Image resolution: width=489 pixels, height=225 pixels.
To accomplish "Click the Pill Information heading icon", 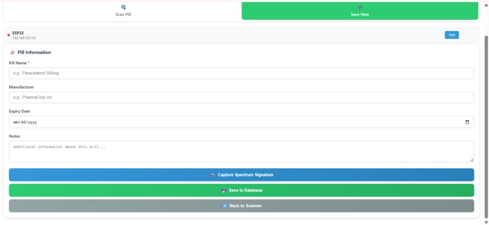I will click(x=13, y=53).
